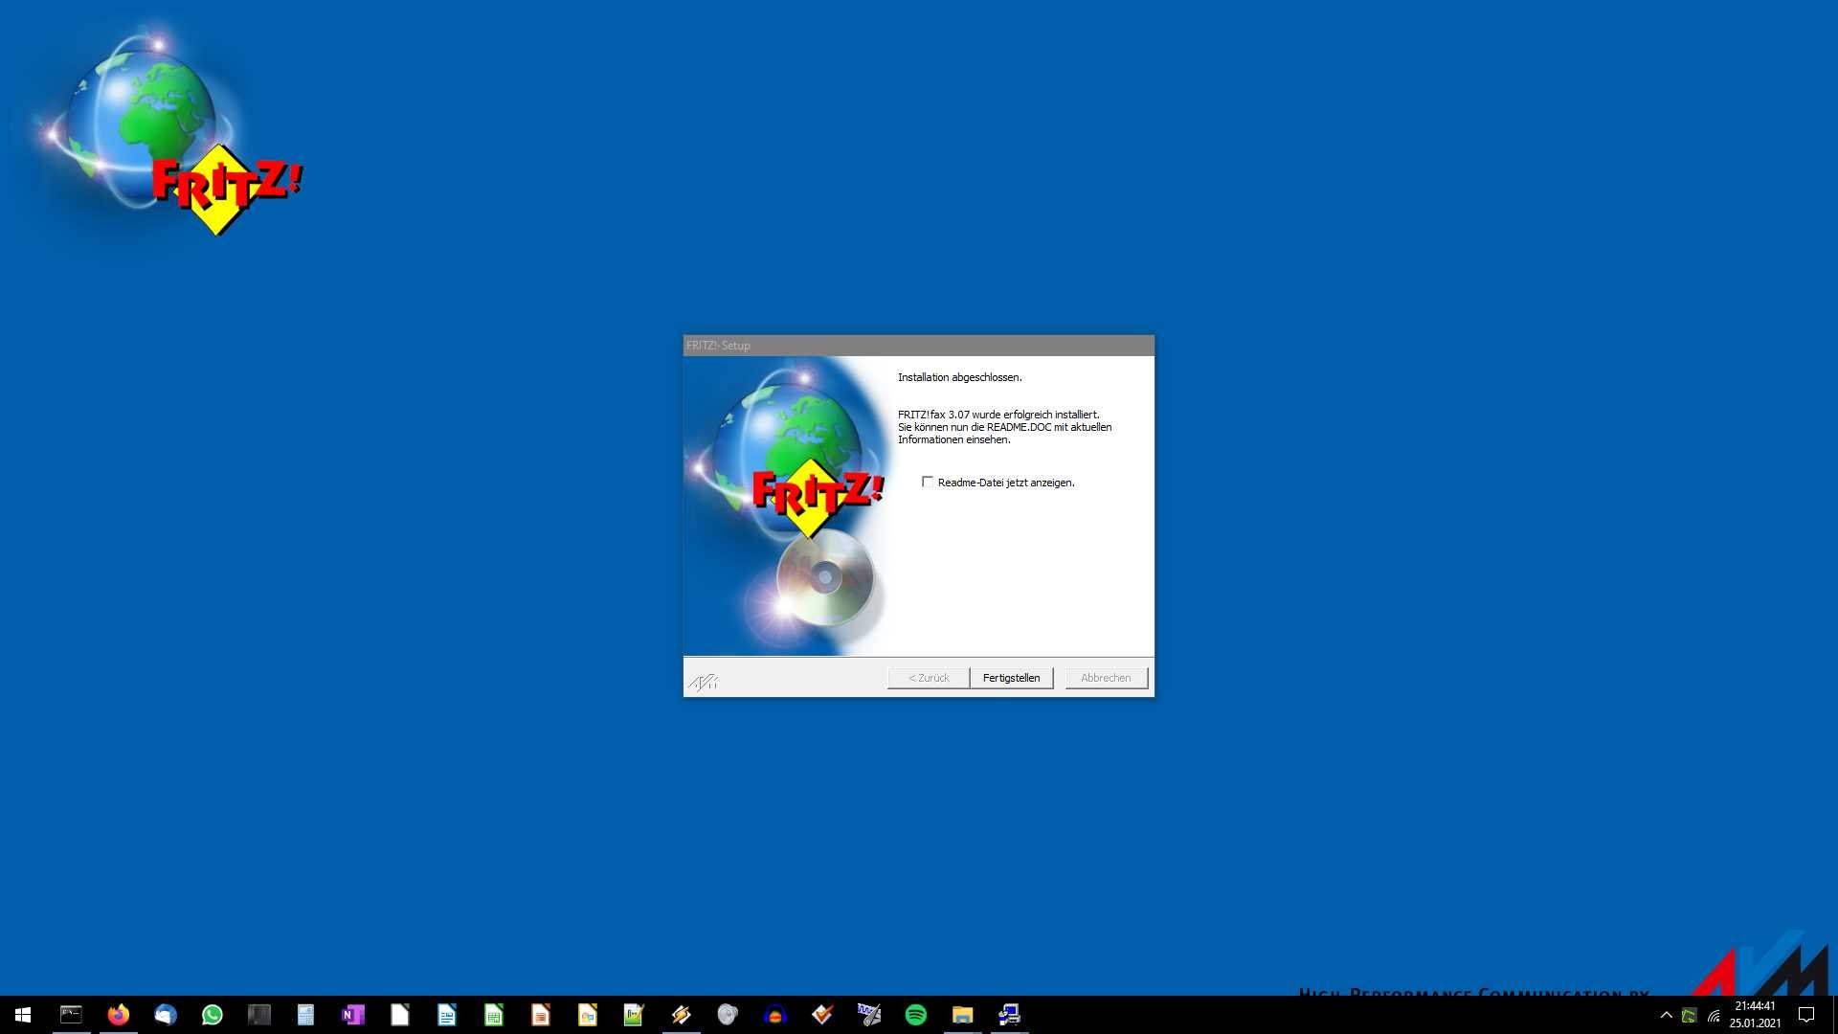The height and width of the screenshot is (1034, 1838).
Task: Open the green notepad editor taskbar icon
Action: click(634, 1015)
